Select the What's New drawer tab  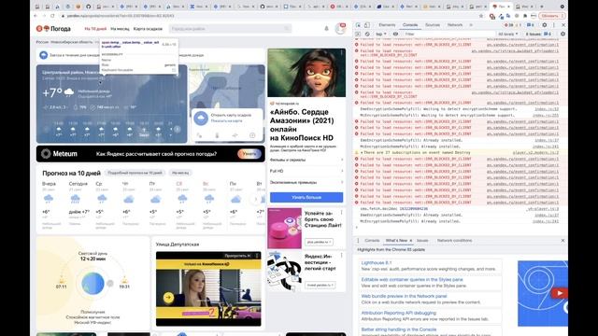pos(396,241)
